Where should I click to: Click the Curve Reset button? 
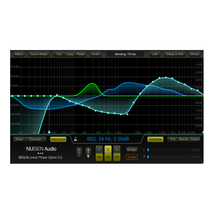[39, 54]
